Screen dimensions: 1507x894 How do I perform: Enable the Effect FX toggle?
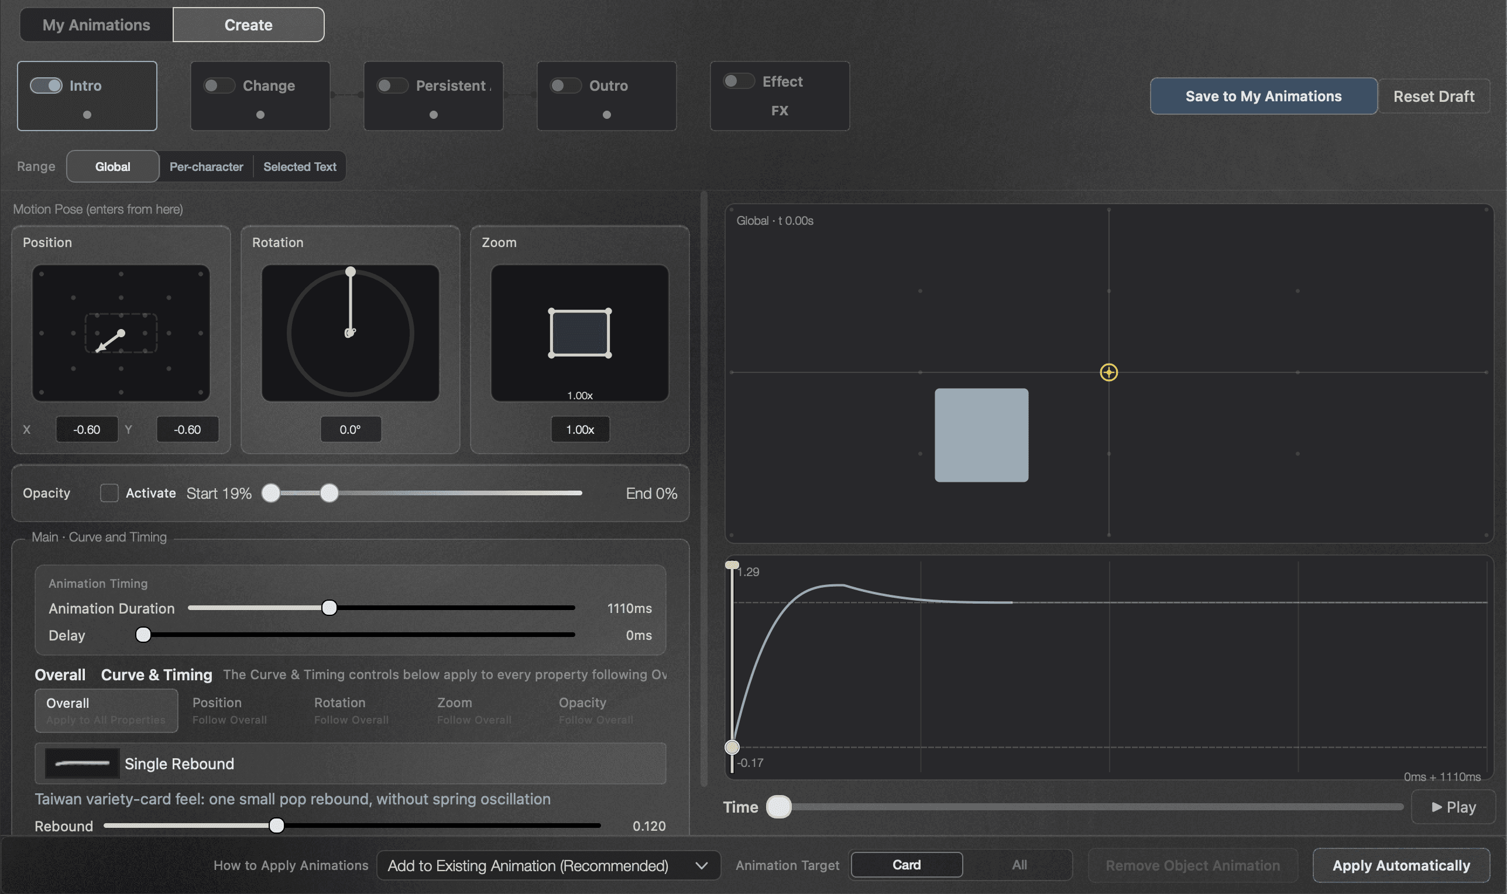tap(739, 81)
